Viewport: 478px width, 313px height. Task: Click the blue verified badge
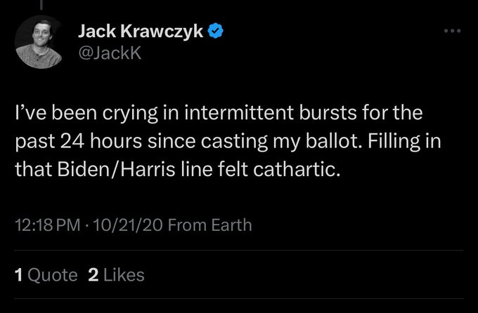pos(219,31)
